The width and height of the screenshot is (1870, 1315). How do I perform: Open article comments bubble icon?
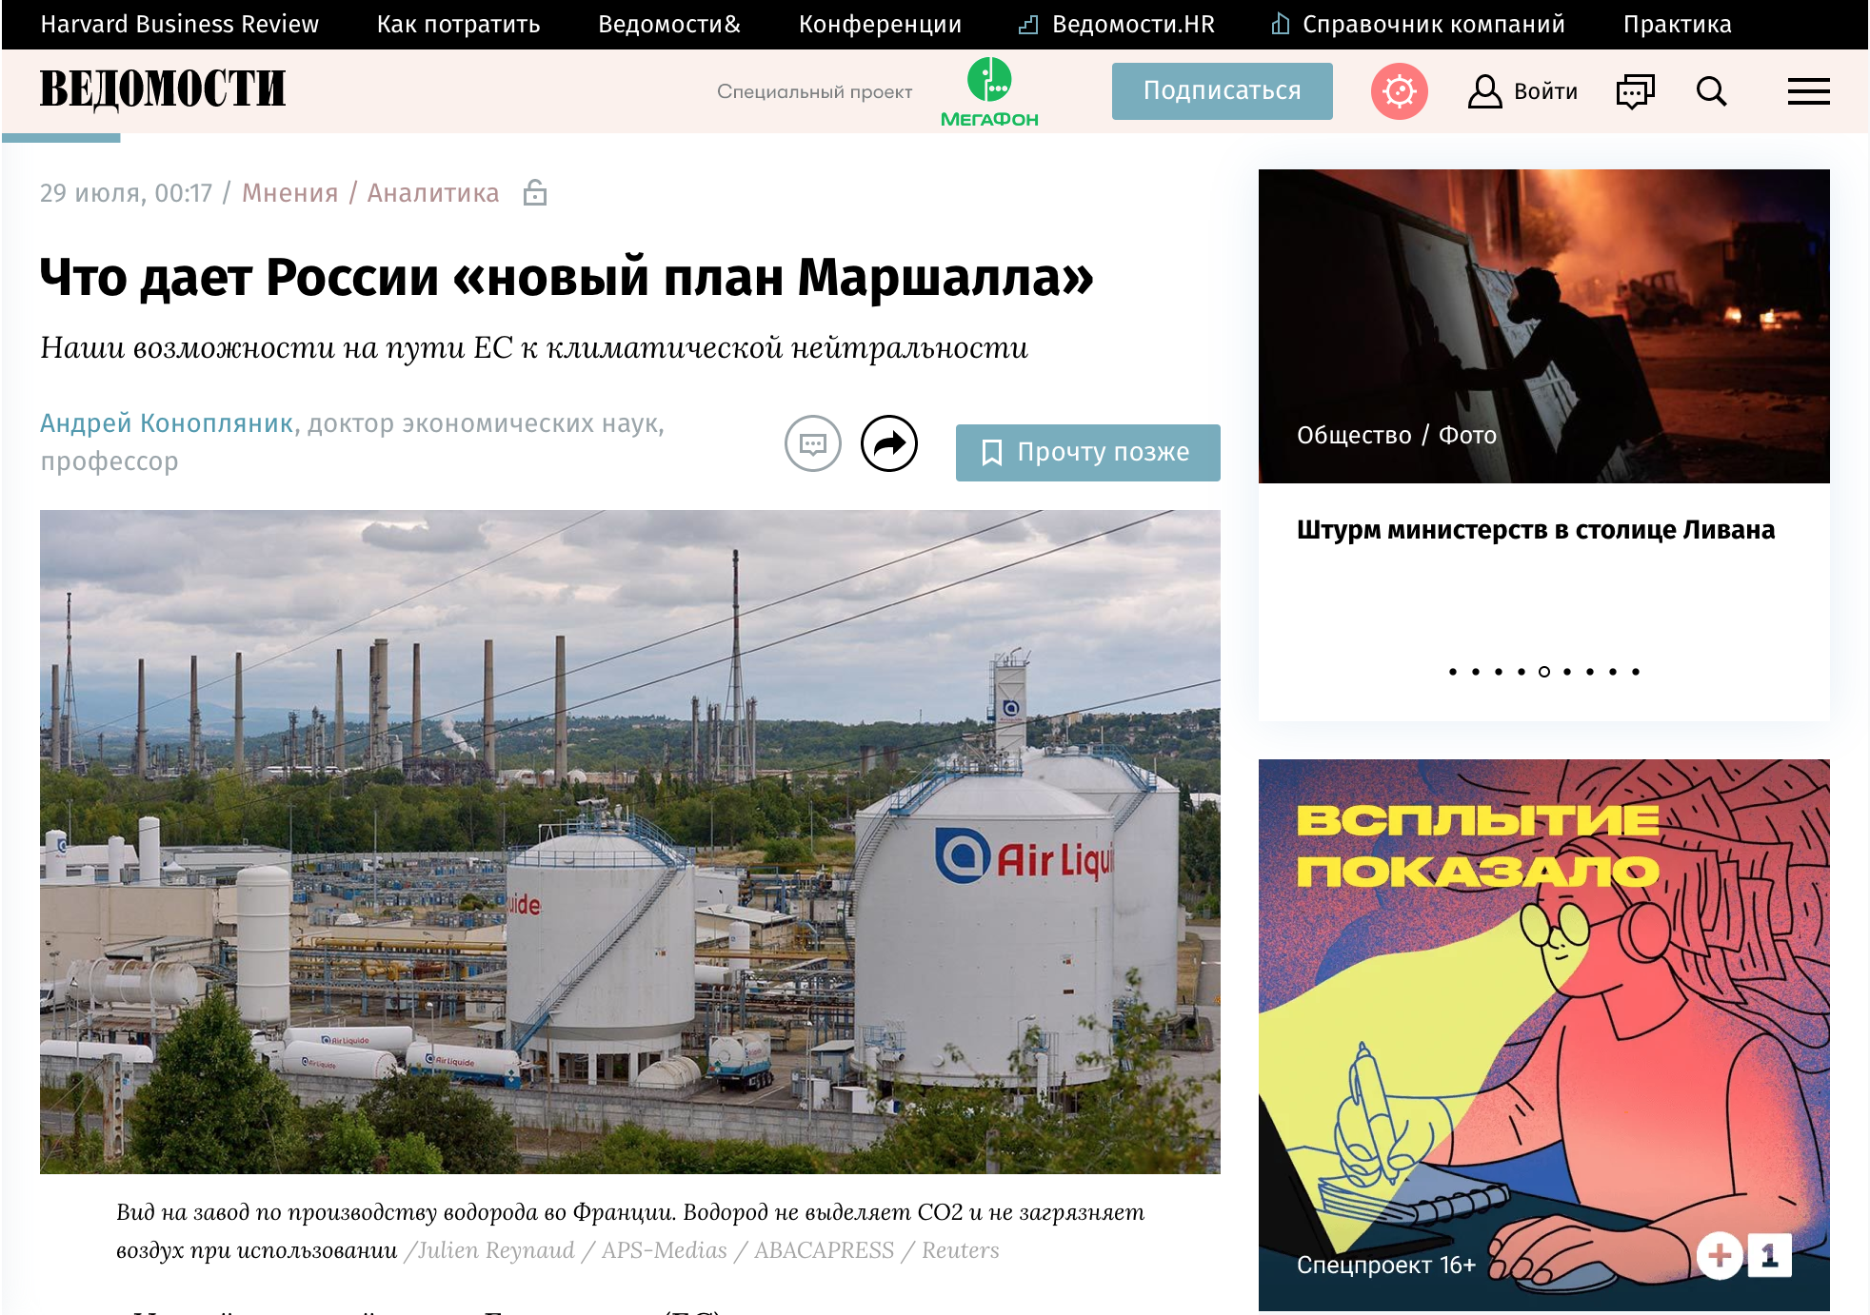pos(812,443)
